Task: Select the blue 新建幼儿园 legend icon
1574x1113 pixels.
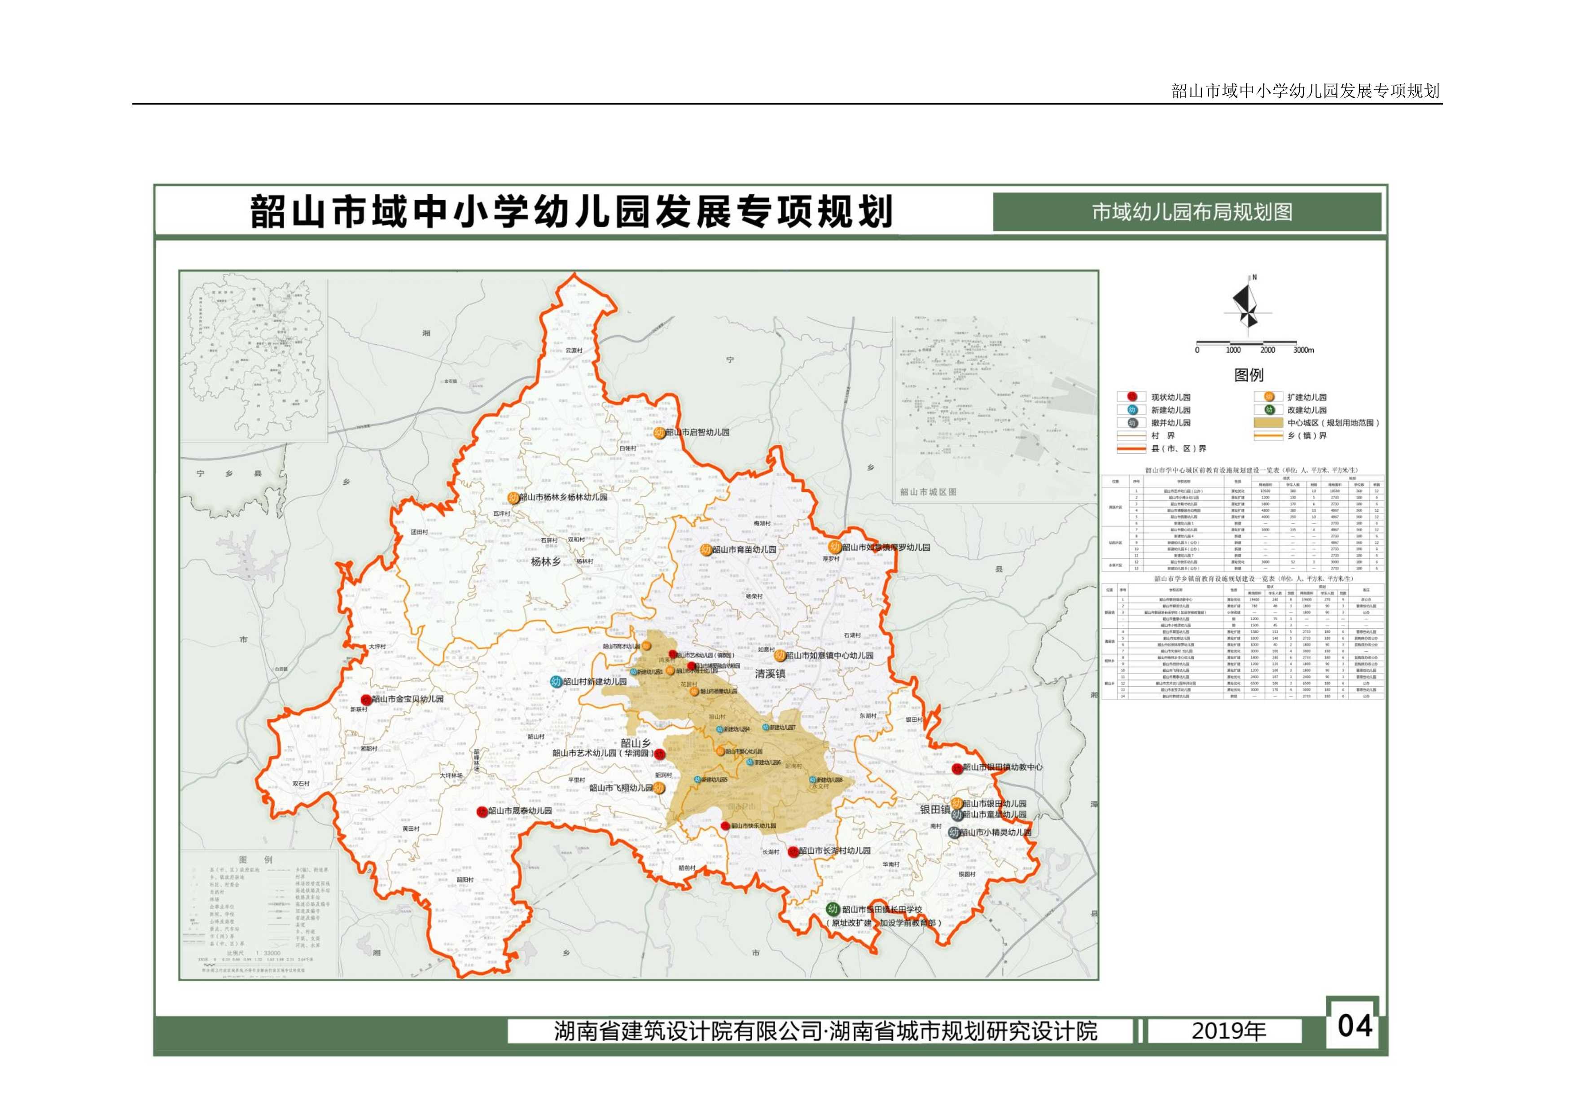Action: 1132,410
